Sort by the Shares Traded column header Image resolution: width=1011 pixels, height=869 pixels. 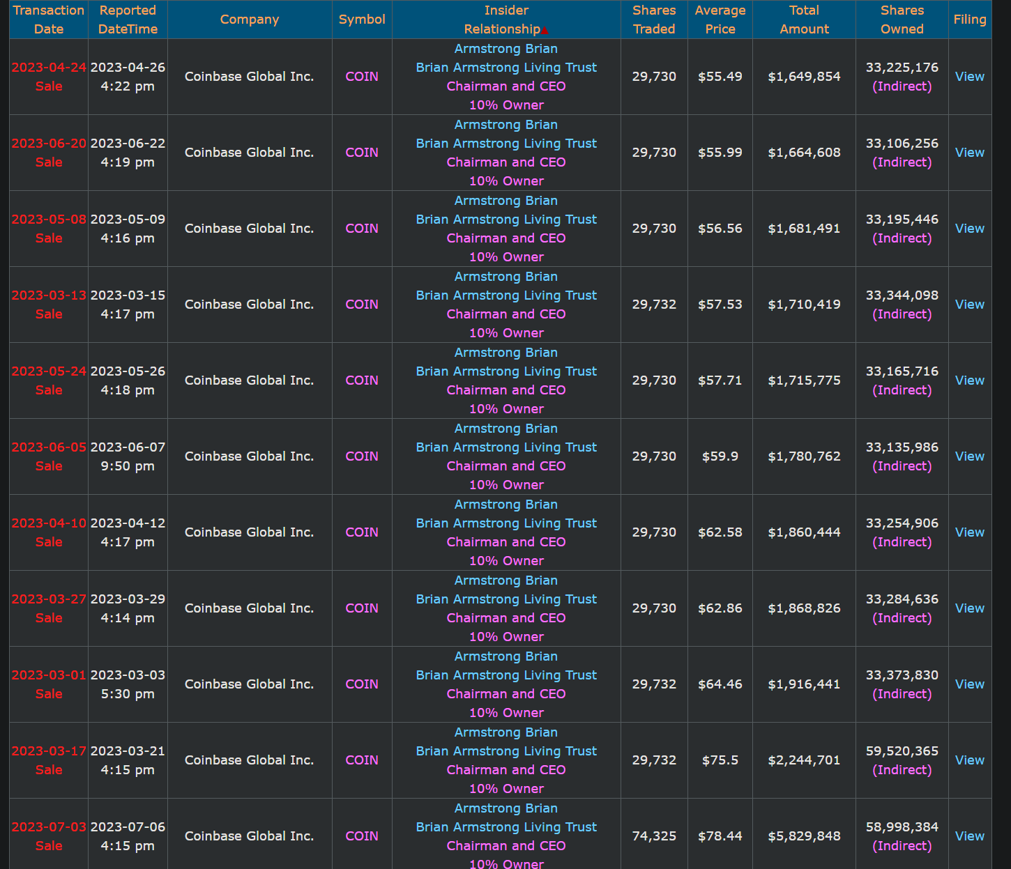653,20
